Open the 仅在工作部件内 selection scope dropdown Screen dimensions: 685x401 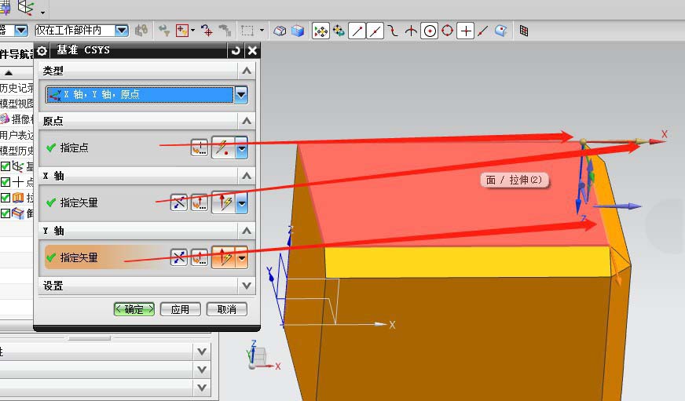pyautogui.click(x=122, y=31)
